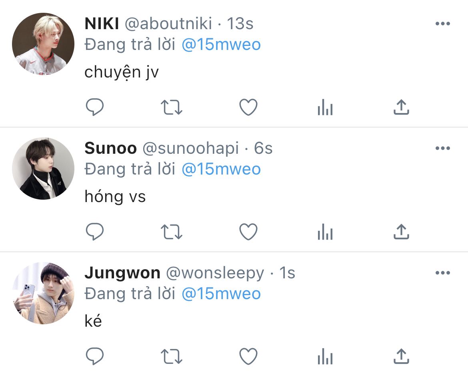468x373 pixels.
Task: Reply to NIKI's tweet
Action: point(95,107)
